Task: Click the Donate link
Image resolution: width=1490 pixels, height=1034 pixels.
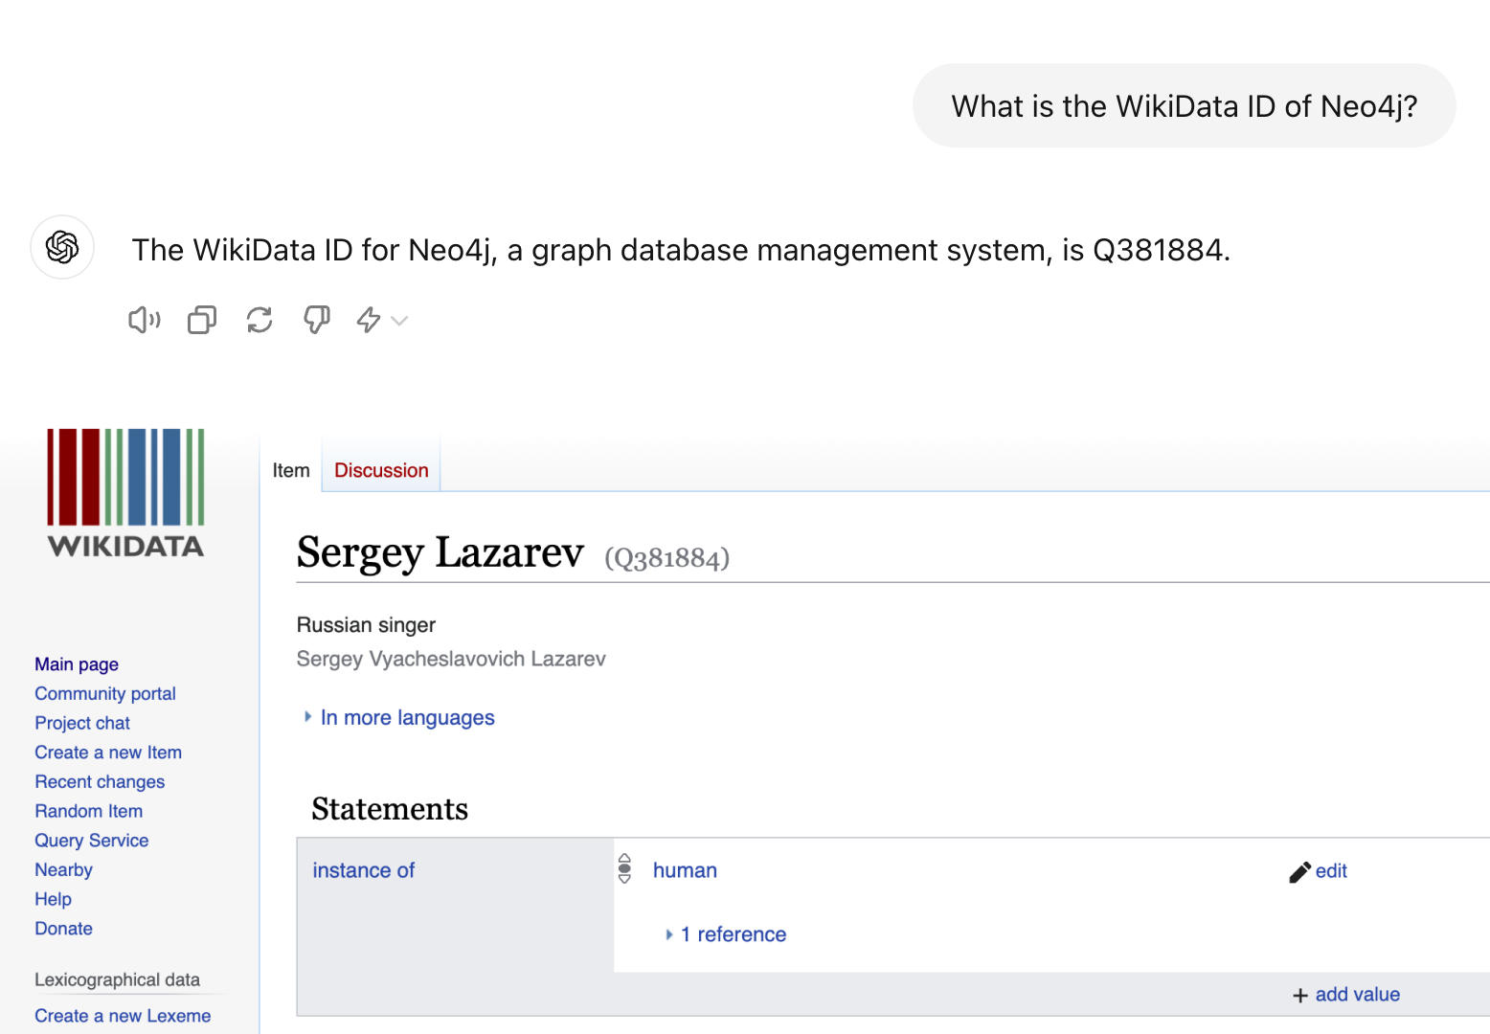Action: [x=64, y=929]
